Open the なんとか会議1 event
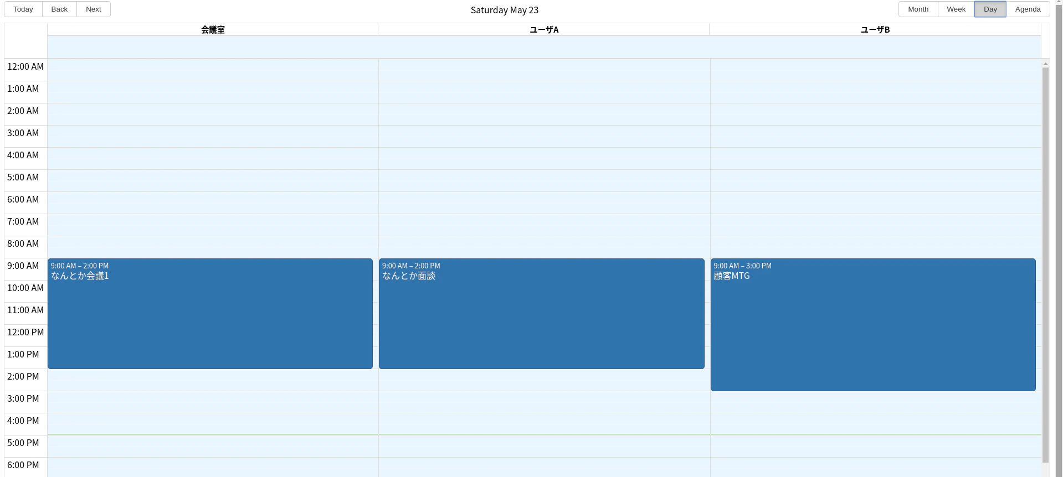1063x477 pixels. [x=210, y=314]
